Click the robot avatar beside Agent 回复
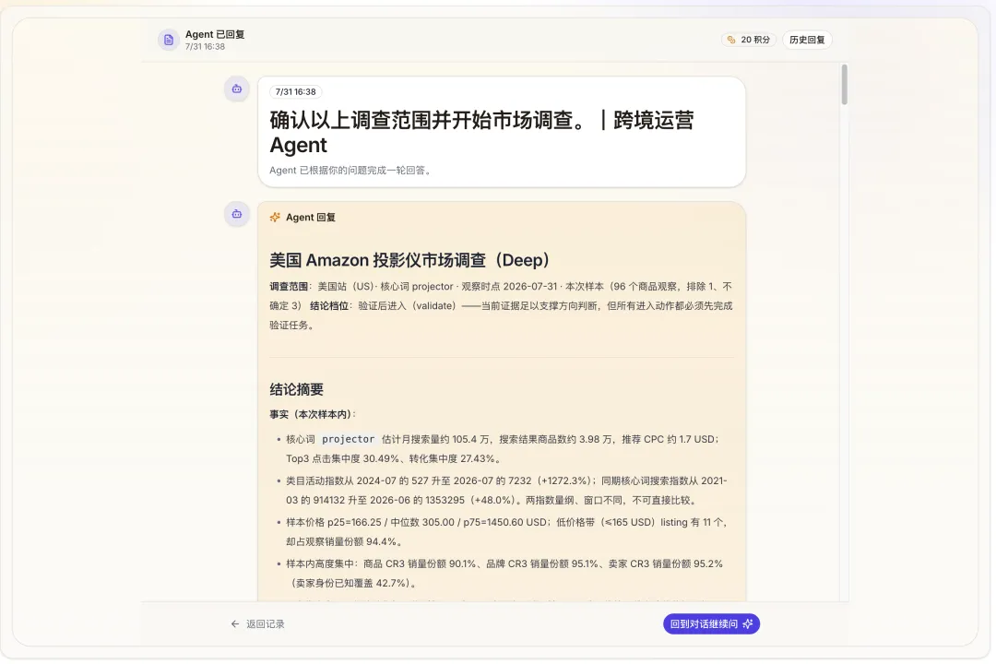 tap(237, 214)
